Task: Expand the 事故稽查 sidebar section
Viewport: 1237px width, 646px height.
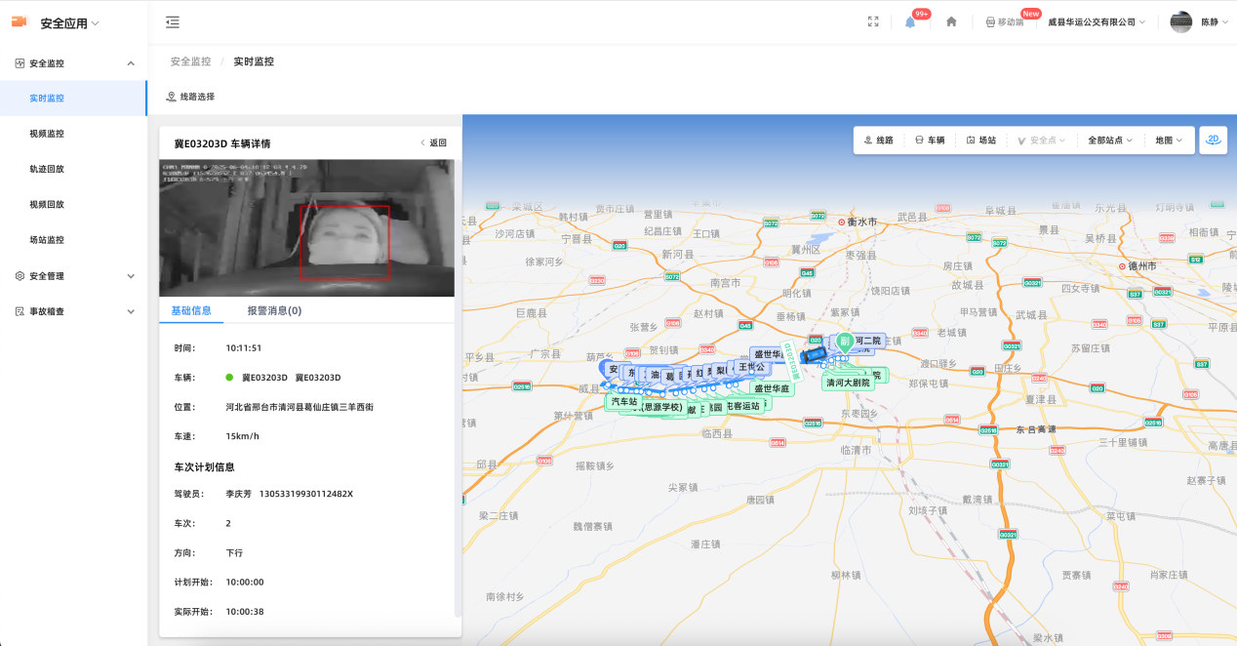Action: tap(73, 311)
